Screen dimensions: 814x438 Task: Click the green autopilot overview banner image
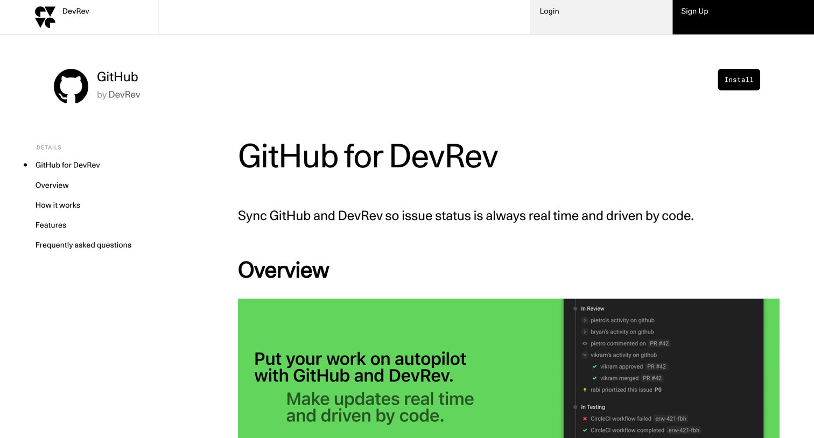(509, 368)
